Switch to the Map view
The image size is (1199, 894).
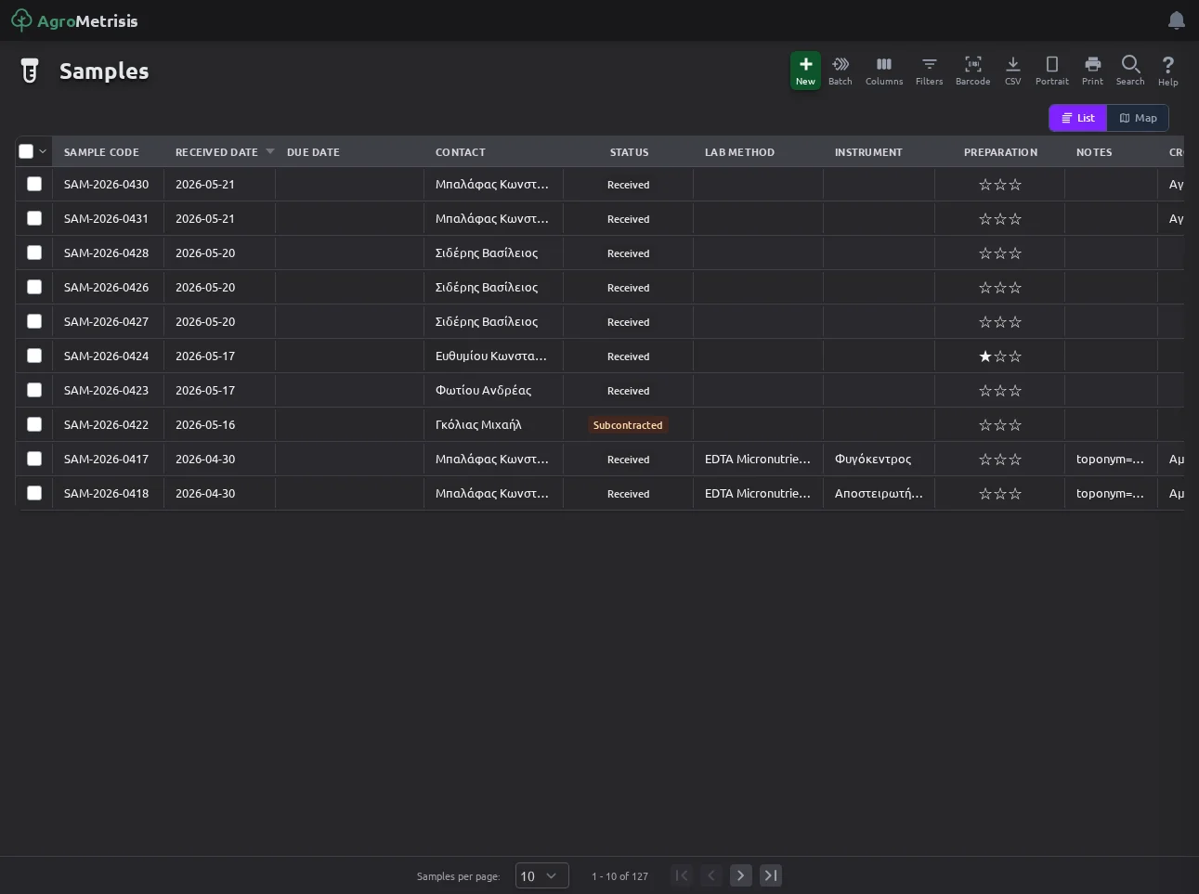pos(1138,118)
